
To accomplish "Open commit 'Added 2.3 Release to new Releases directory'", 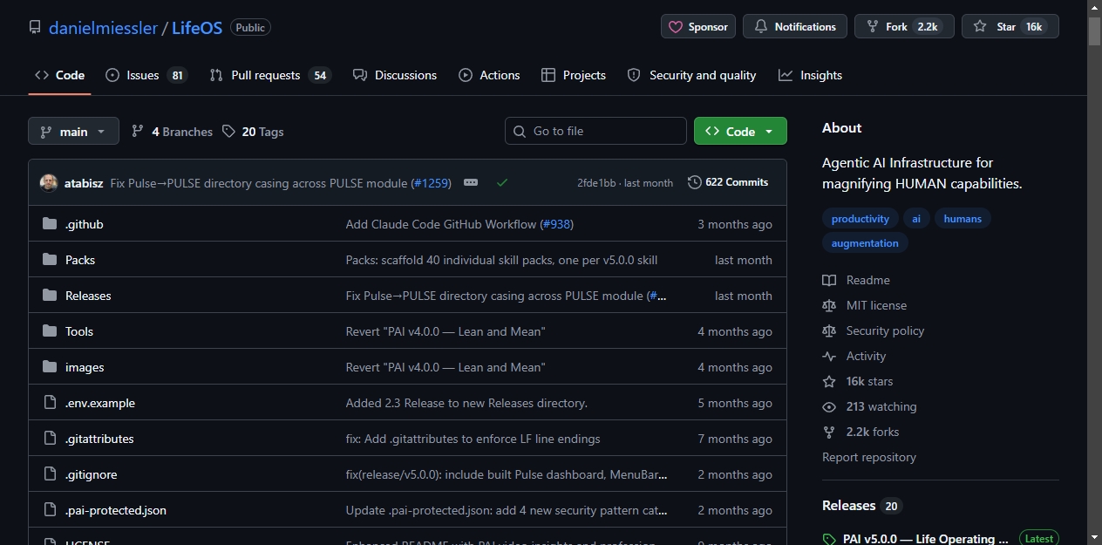I will coord(466,403).
